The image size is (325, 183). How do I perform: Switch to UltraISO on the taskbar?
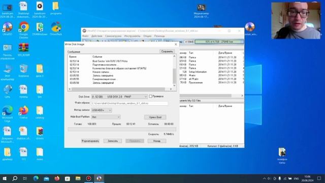coord(99,178)
